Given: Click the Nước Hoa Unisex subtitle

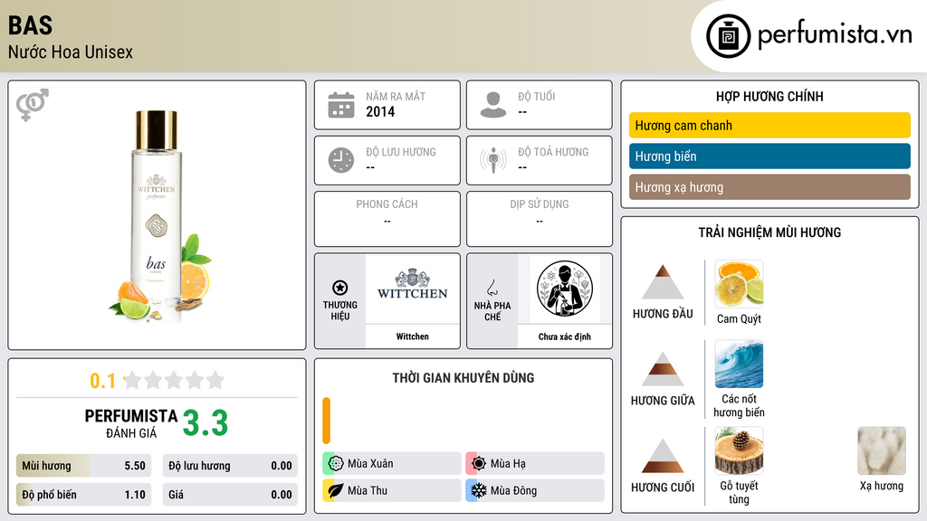Looking at the screenshot, I should tap(71, 52).
